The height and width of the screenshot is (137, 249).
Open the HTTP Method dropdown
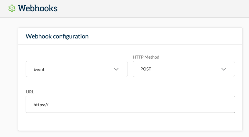coord(184,69)
